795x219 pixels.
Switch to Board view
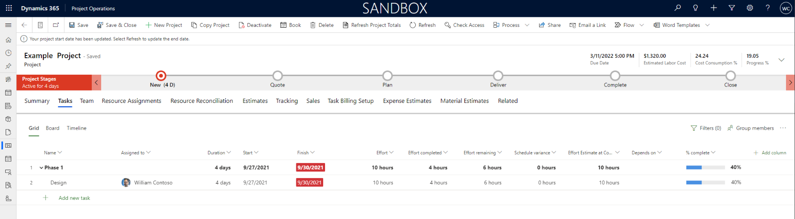(53, 128)
